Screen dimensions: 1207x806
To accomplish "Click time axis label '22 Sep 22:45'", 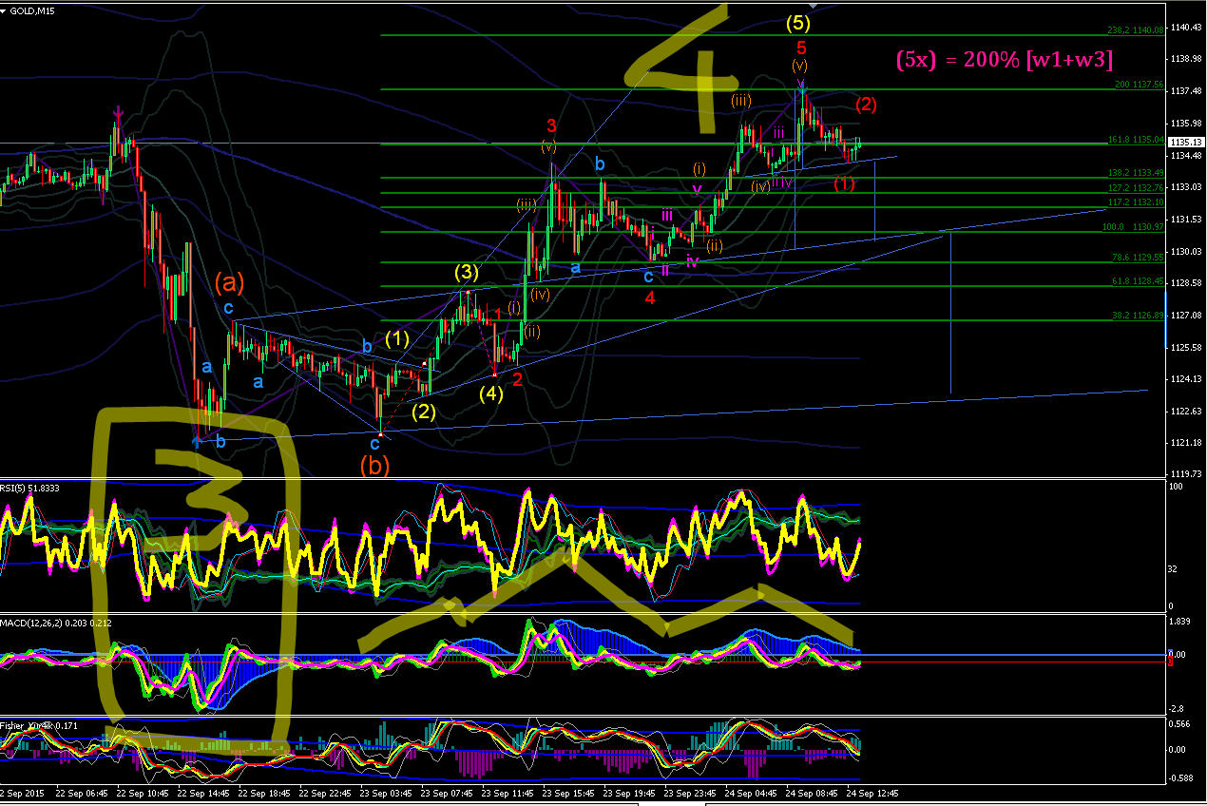I will 325,793.
